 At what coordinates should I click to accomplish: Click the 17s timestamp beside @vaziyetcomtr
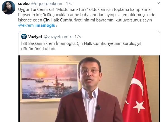[78, 37]
